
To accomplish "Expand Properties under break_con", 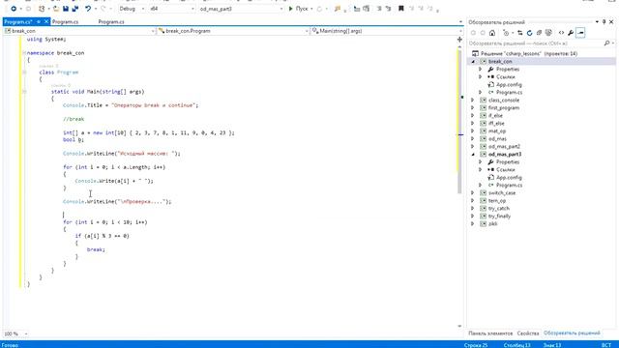I will coord(481,69).
